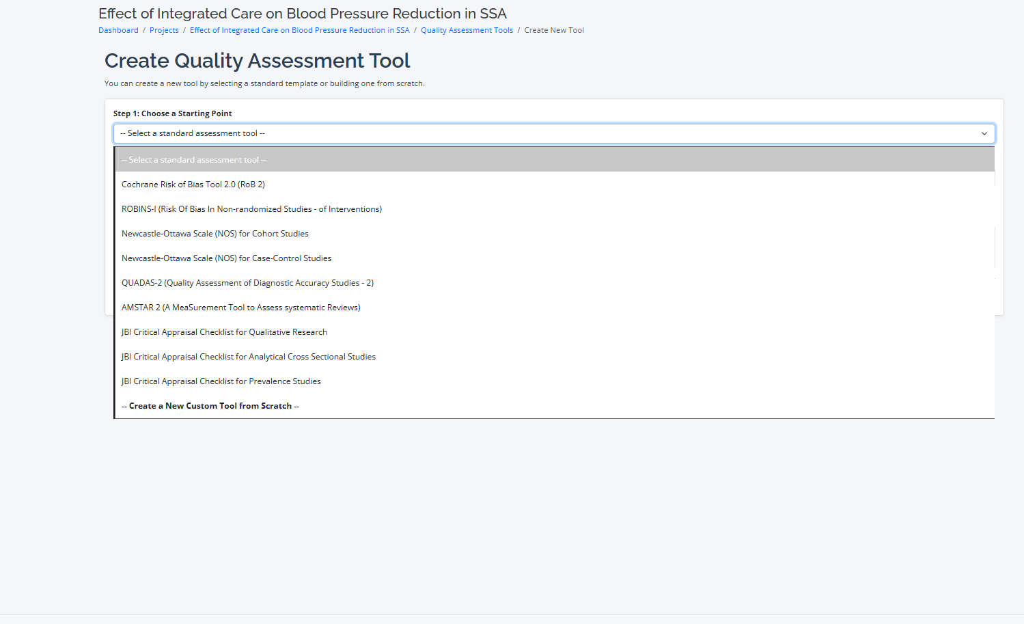Select the placeholder 'Select a standard assessment tool' option
1024x624 pixels.
tap(194, 160)
